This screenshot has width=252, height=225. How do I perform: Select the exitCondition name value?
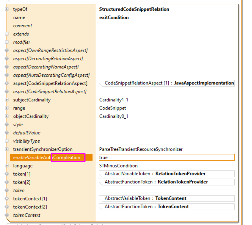(114, 18)
